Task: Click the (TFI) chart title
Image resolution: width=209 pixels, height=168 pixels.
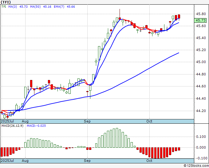Action: pos(6,2)
